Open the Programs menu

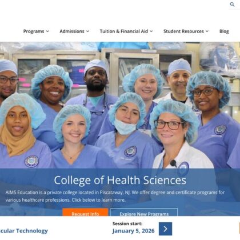coord(34,31)
